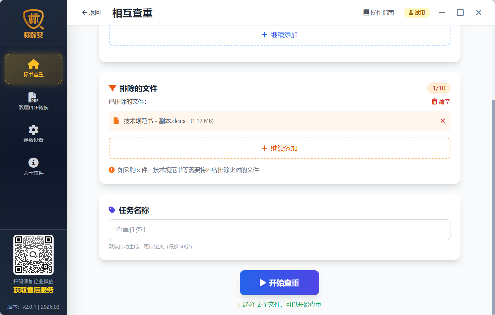Click orange 继续添加 in excluded files section
This screenshot has height=315, width=495.
click(x=280, y=148)
